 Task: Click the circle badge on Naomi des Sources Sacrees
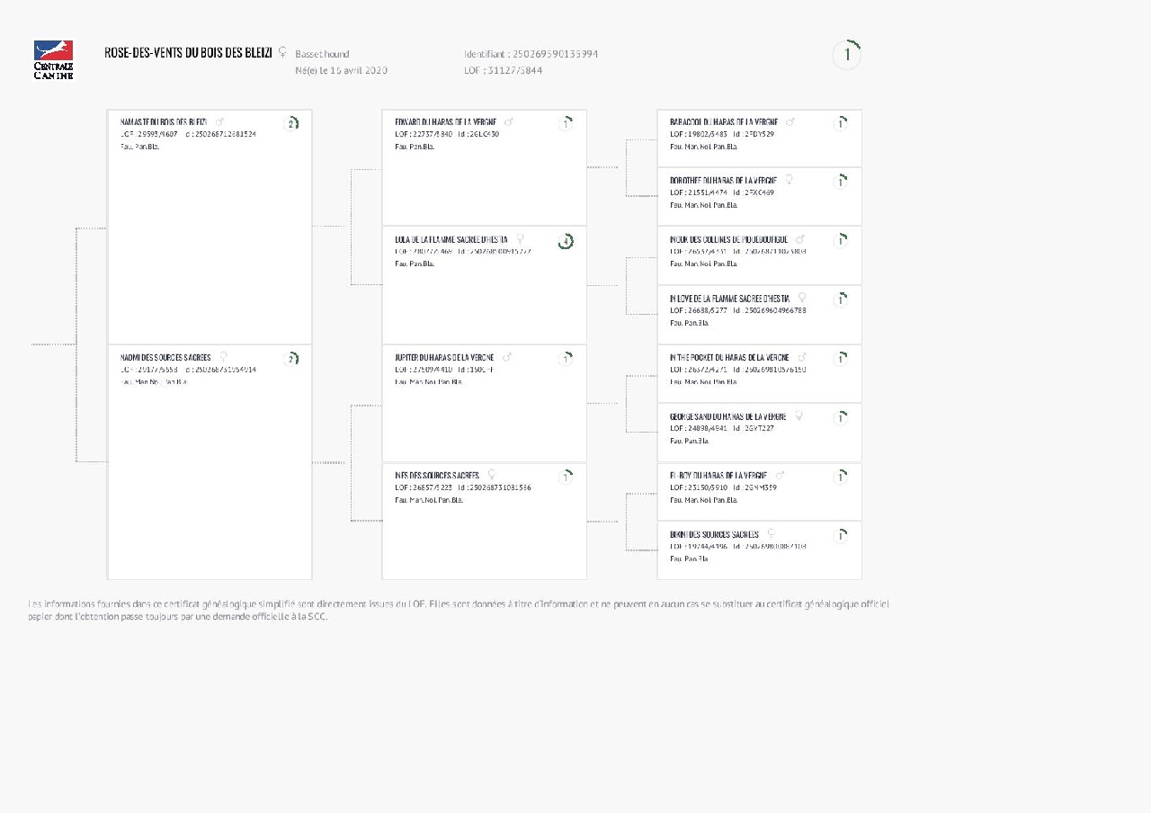pos(291,359)
